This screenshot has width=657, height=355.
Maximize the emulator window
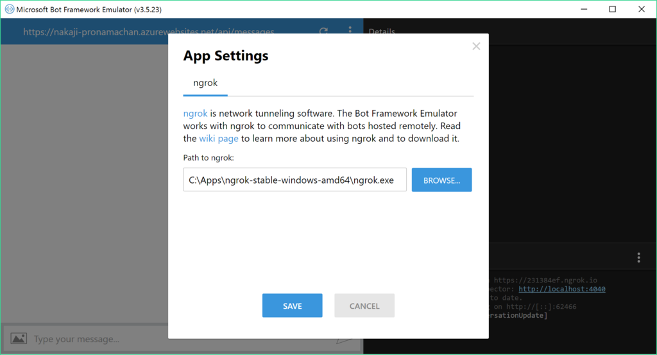click(x=613, y=9)
